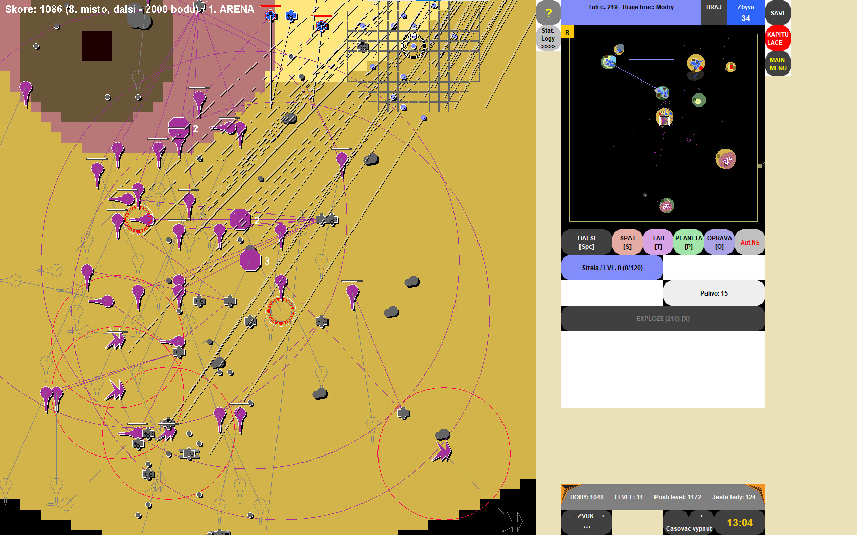Open the yellow MAIN MENU icon
857x535 pixels.
click(x=777, y=63)
